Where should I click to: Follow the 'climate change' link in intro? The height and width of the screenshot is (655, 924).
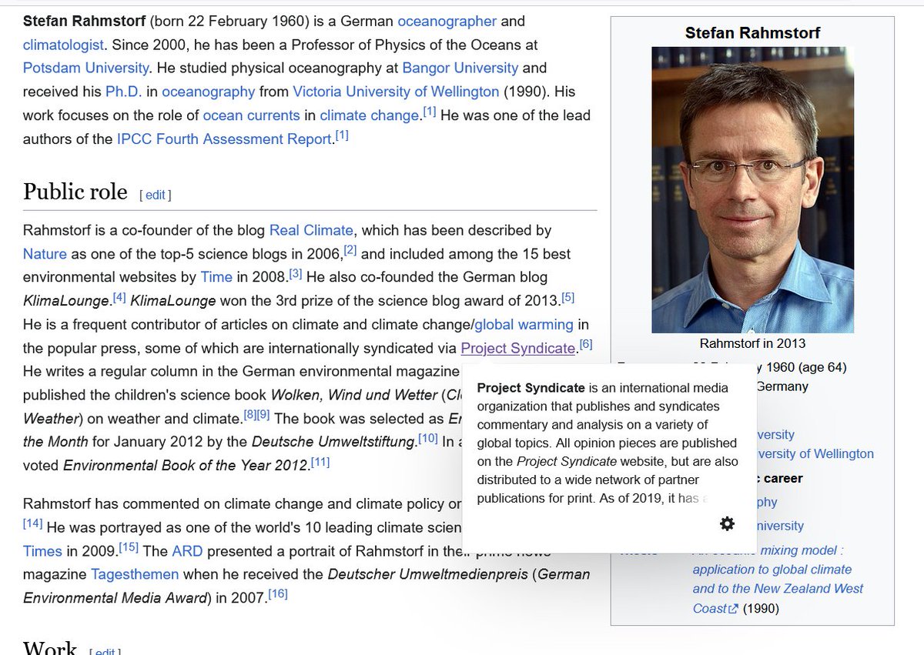tap(370, 115)
